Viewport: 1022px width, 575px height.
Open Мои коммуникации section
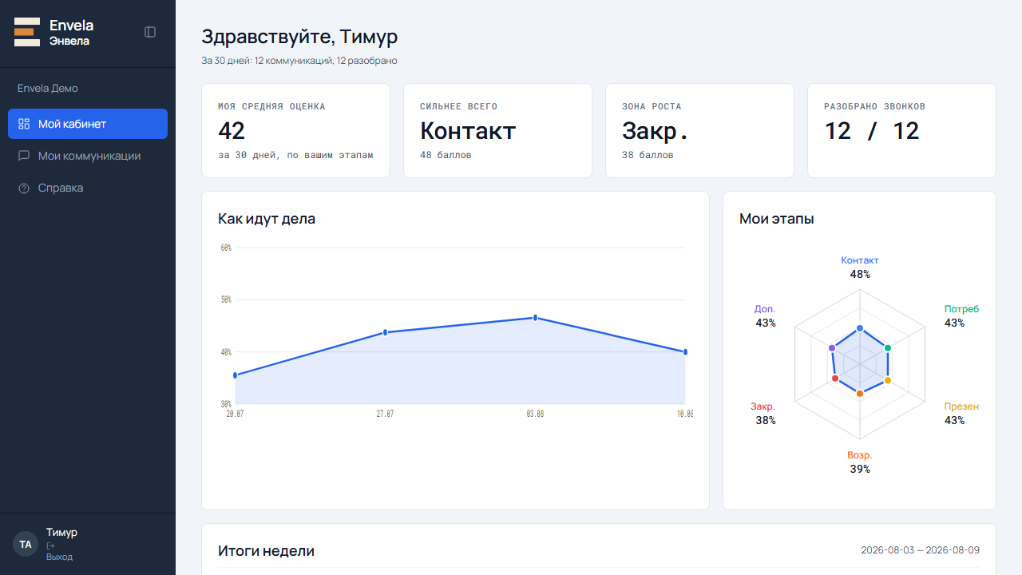(x=88, y=156)
